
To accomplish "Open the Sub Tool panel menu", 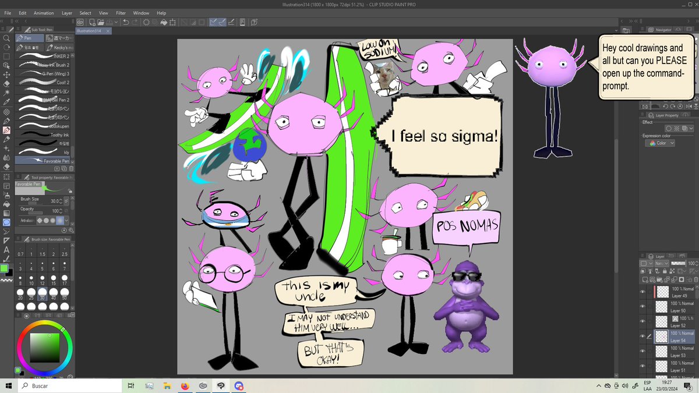I will coord(18,29).
